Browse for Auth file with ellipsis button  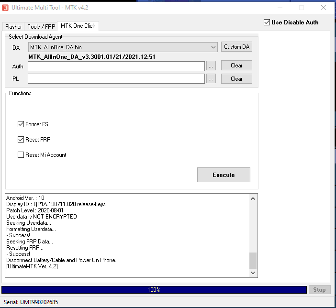pyautogui.click(x=211, y=66)
